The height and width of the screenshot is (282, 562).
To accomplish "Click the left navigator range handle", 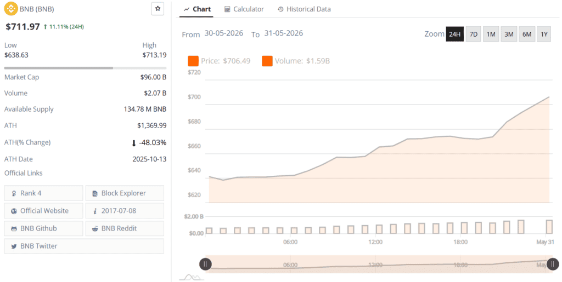I will [x=205, y=264].
